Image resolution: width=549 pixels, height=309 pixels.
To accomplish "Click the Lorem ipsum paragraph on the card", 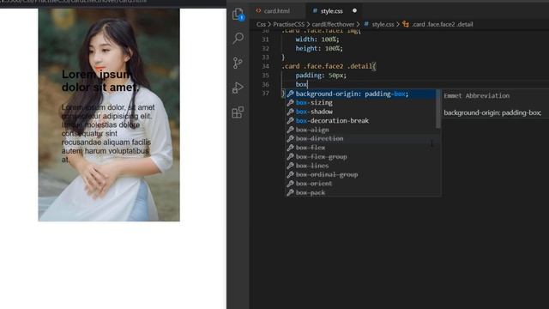I will (108, 133).
